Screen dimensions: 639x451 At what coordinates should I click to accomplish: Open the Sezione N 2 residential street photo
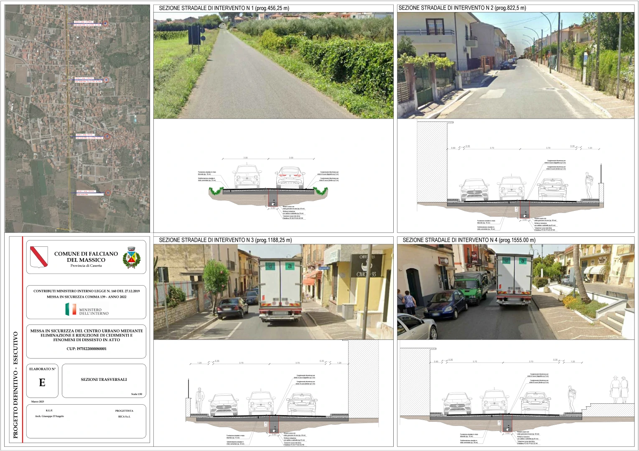pyautogui.click(x=515, y=66)
